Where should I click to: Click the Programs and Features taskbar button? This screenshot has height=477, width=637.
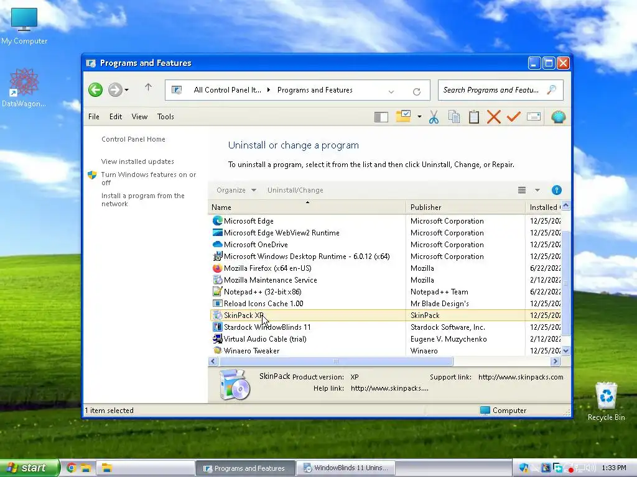pos(245,468)
